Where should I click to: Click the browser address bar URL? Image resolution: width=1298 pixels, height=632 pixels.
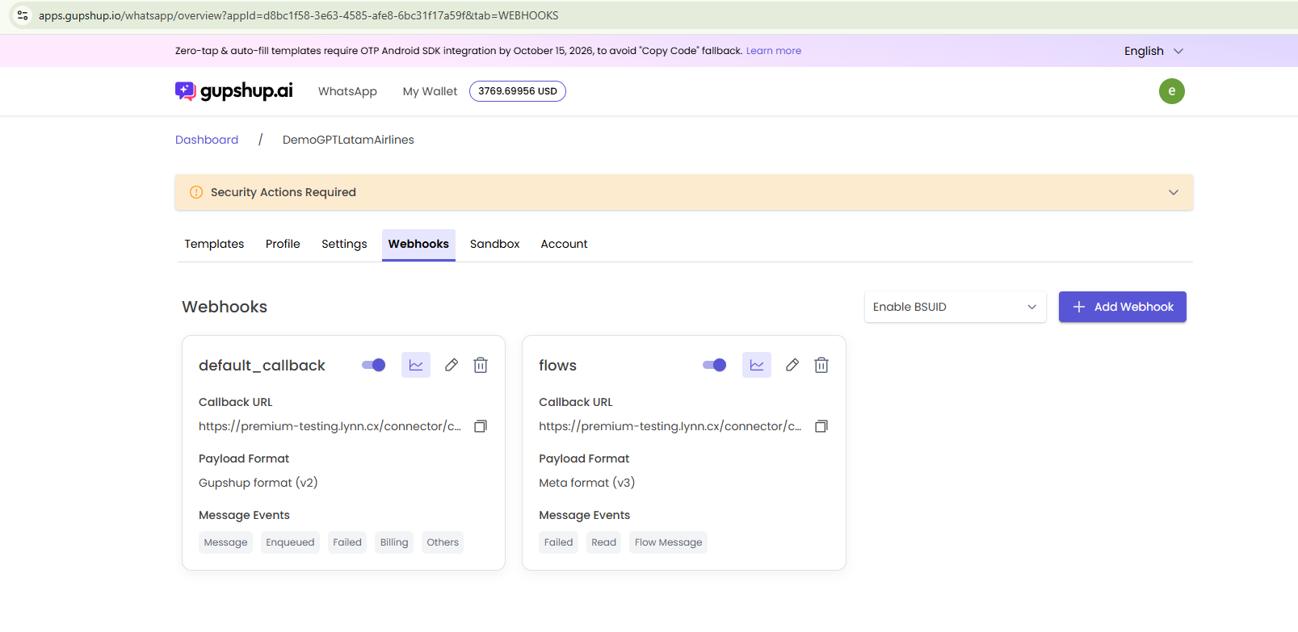click(x=299, y=15)
